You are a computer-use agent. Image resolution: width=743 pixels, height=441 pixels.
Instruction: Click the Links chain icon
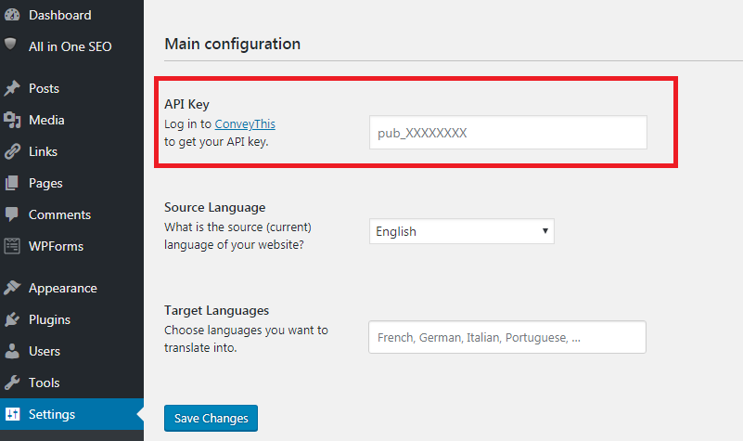(x=12, y=151)
